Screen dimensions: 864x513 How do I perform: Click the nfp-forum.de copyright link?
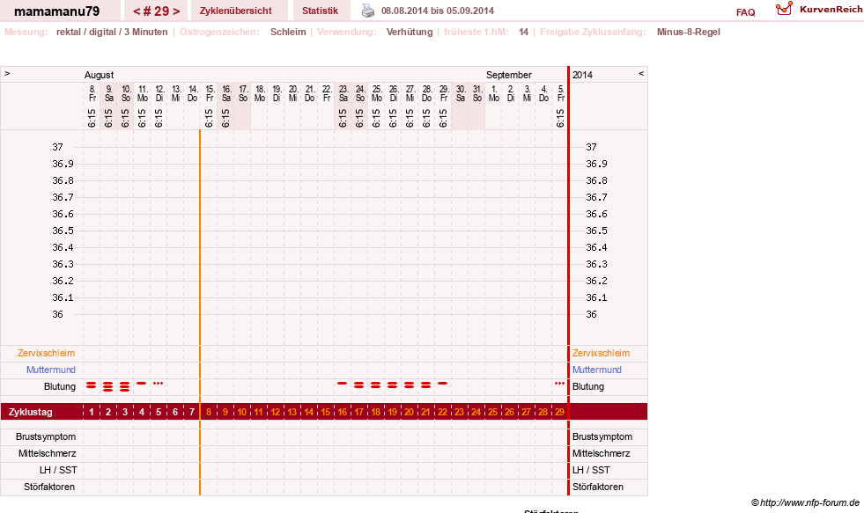805,502
